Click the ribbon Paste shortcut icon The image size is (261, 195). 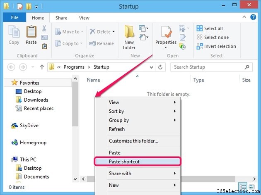pyautogui.click(x=44, y=46)
